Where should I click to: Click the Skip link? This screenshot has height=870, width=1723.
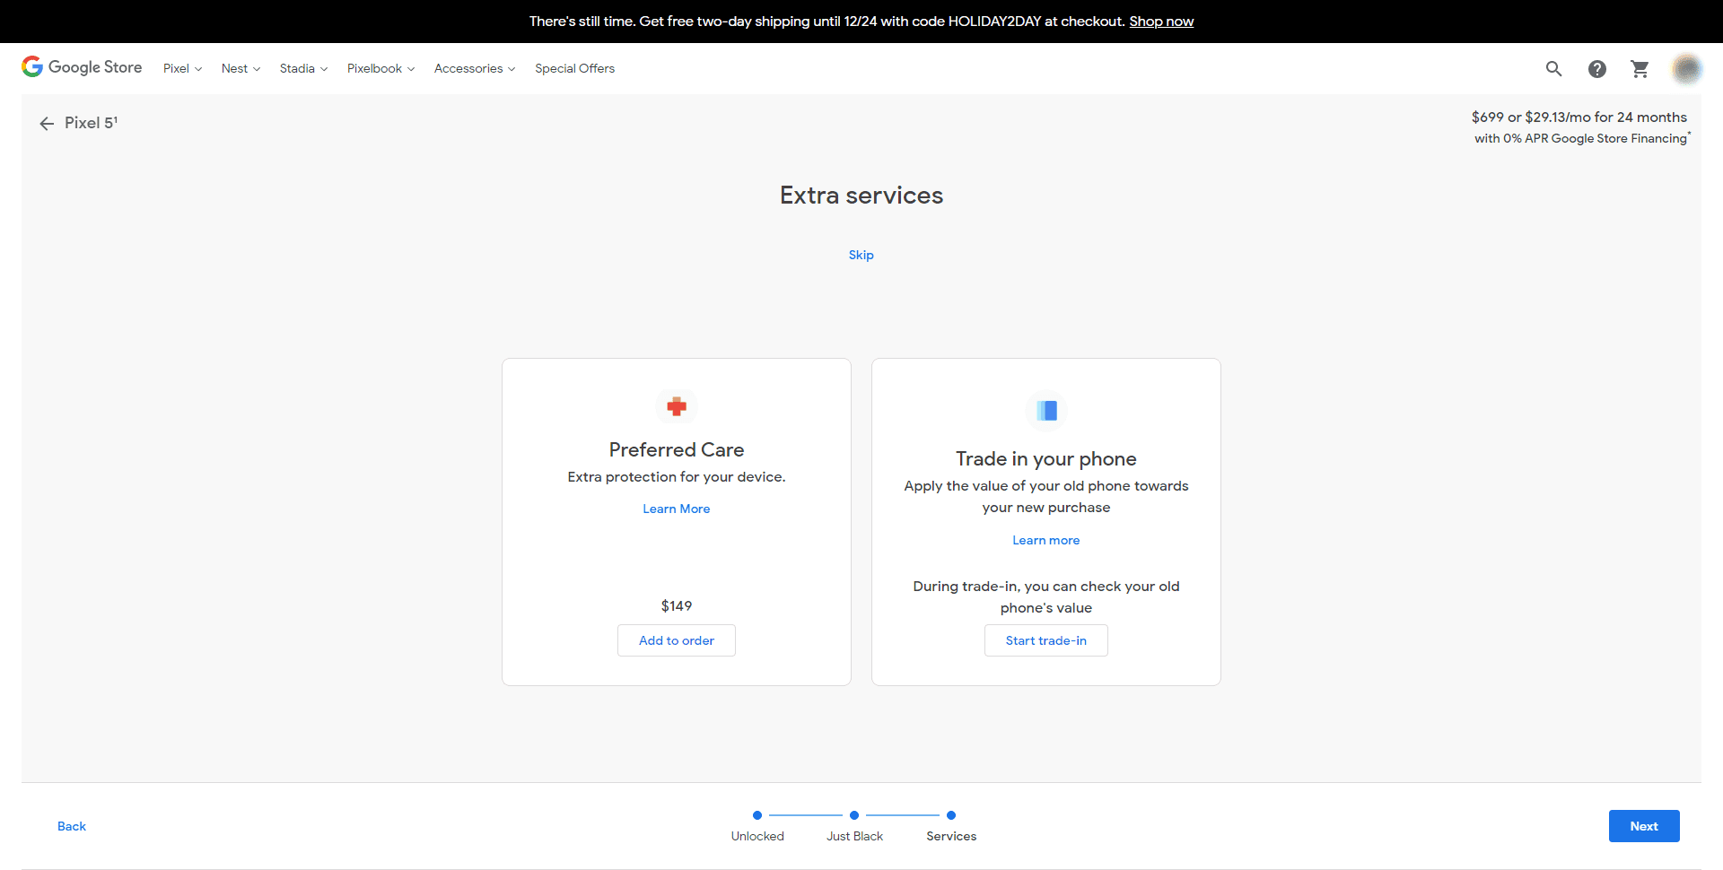pyautogui.click(x=861, y=255)
